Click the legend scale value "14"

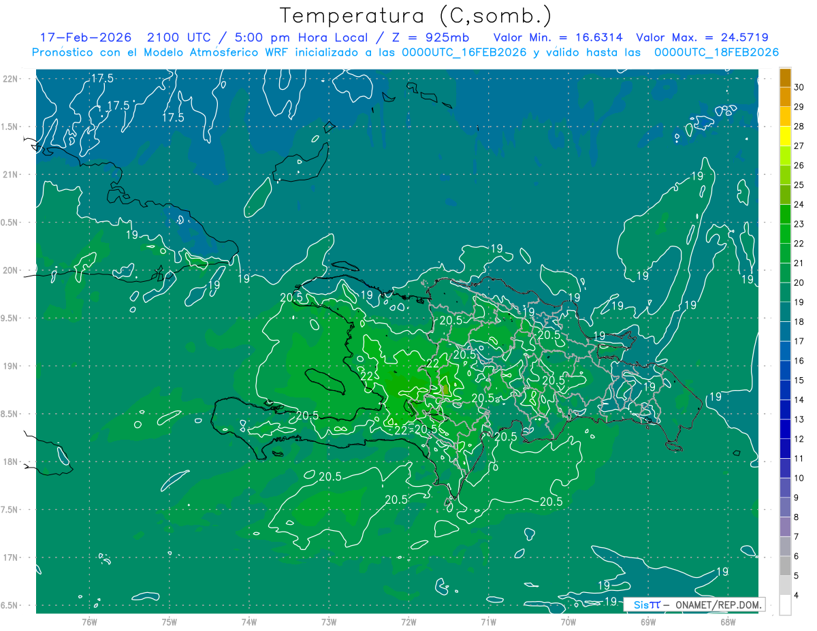(x=799, y=400)
